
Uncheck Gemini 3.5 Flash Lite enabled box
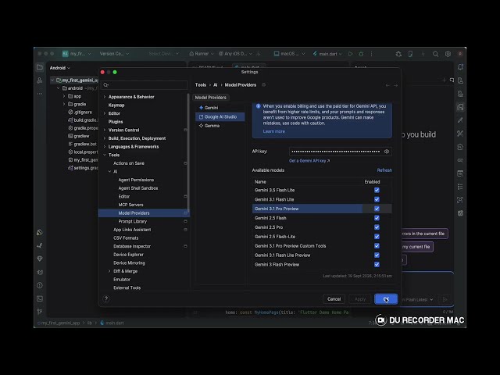pos(377,190)
